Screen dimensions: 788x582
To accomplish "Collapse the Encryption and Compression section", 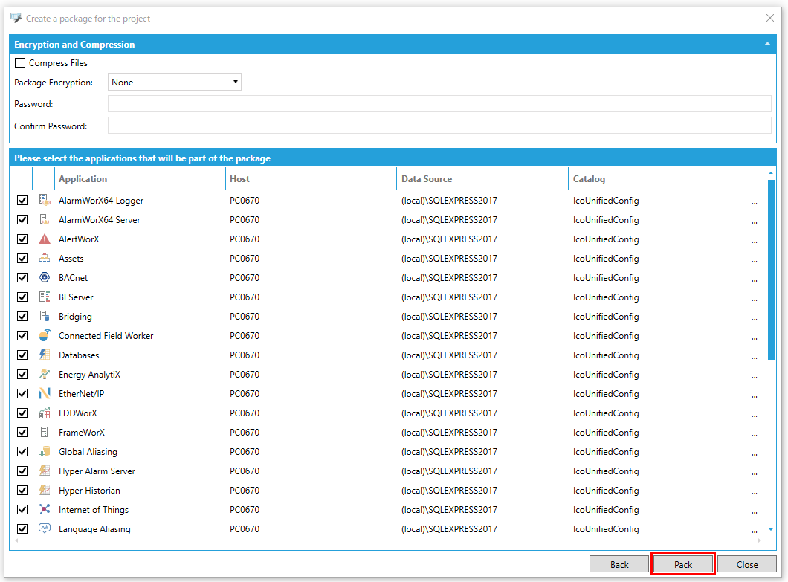I will click(767, 45).
